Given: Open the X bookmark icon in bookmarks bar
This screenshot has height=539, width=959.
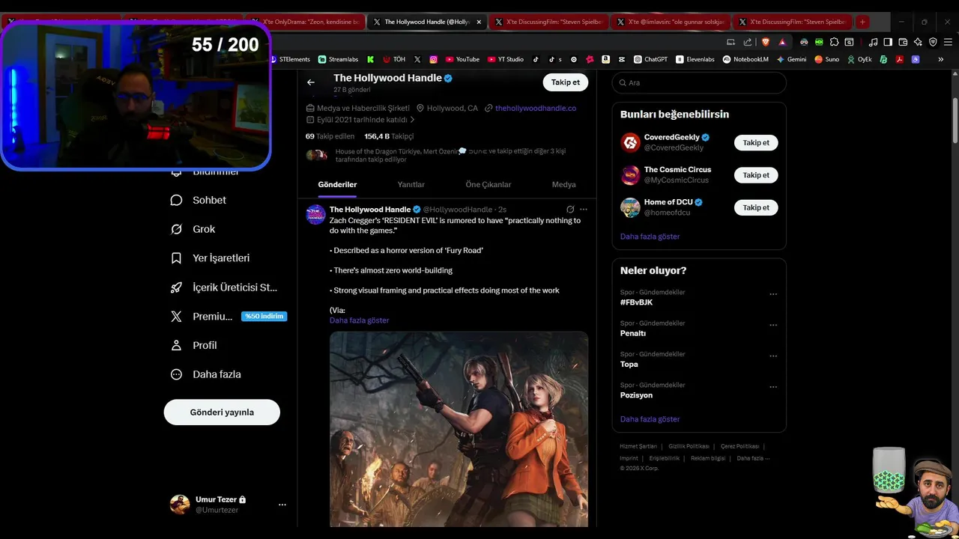Looking at the screenshot, I should [x=417, y=59].
